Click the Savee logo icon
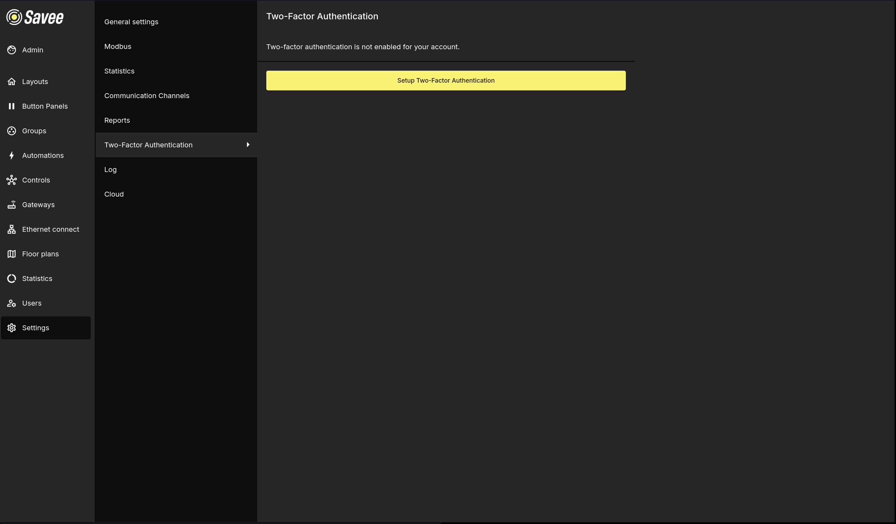This screenshot has height=524, width=896. tap(14, 17)
